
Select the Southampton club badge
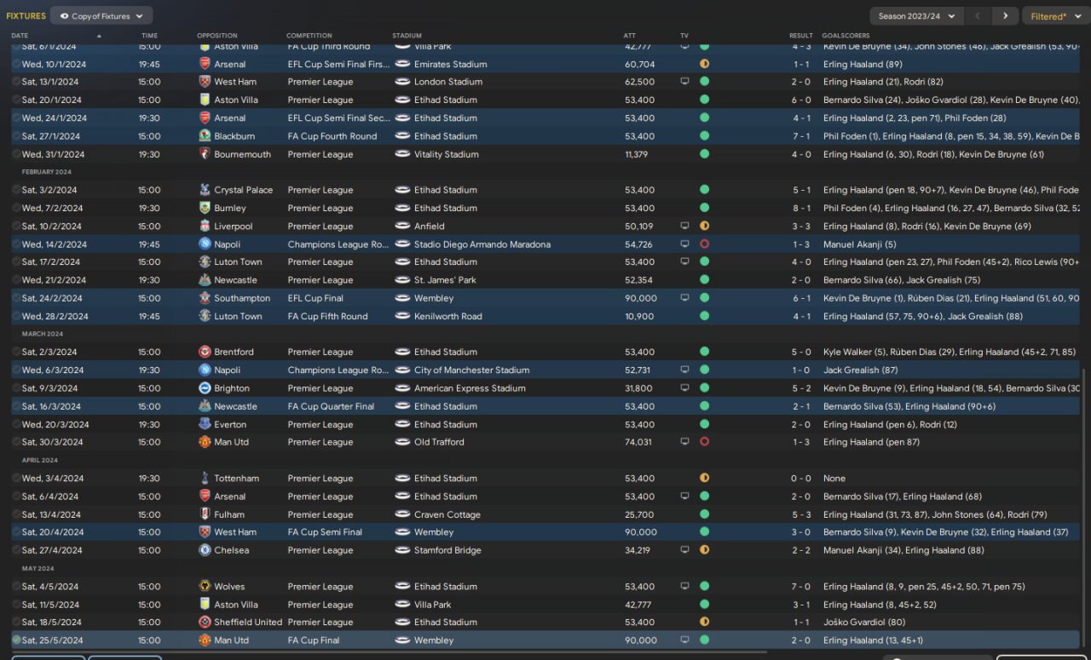205,298
